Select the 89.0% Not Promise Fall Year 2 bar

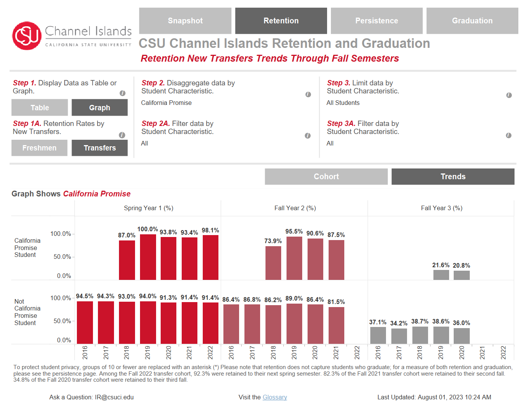point(294,324)
